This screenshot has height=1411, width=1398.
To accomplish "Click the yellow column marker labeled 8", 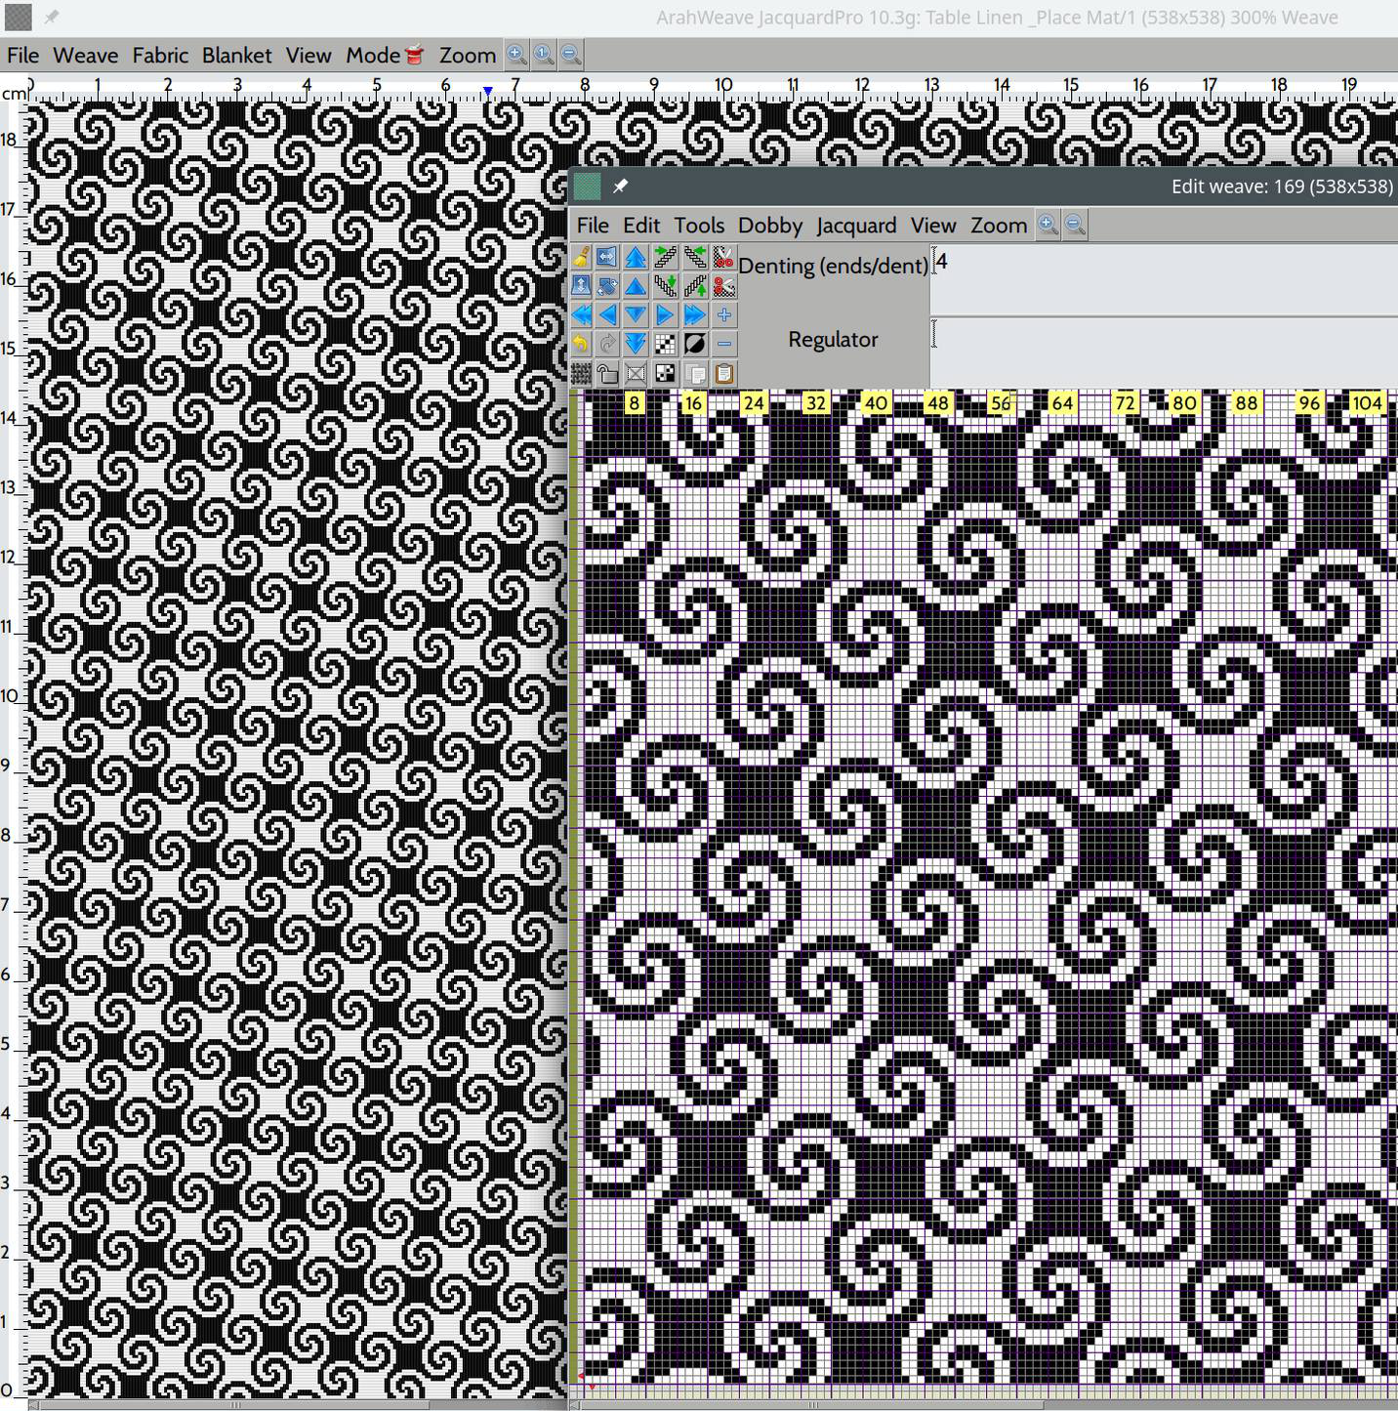I will [x=635, y=402].
